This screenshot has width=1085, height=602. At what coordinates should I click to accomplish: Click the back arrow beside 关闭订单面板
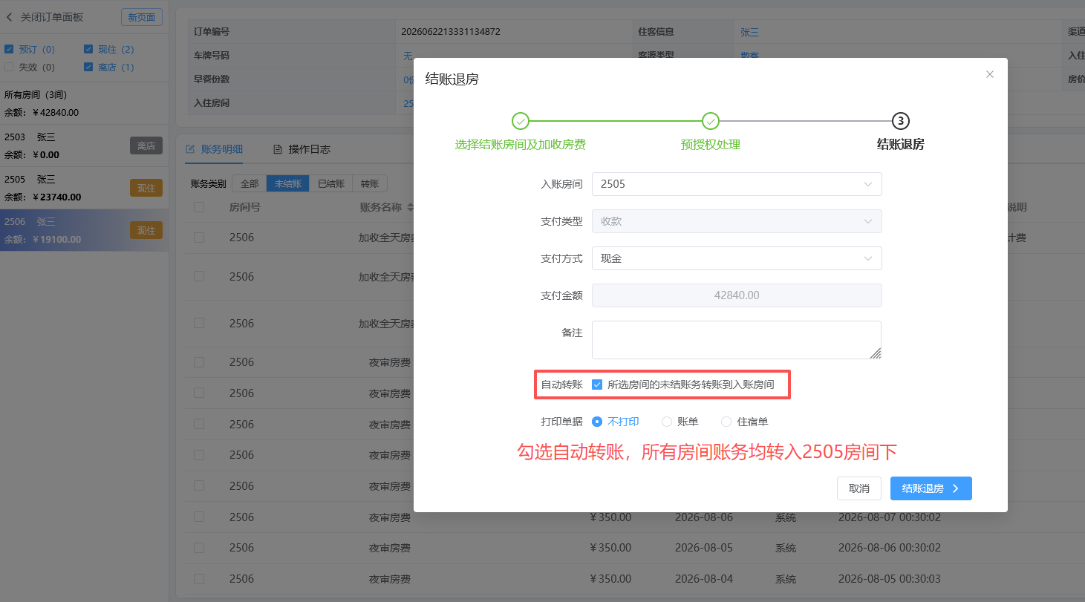10,17
